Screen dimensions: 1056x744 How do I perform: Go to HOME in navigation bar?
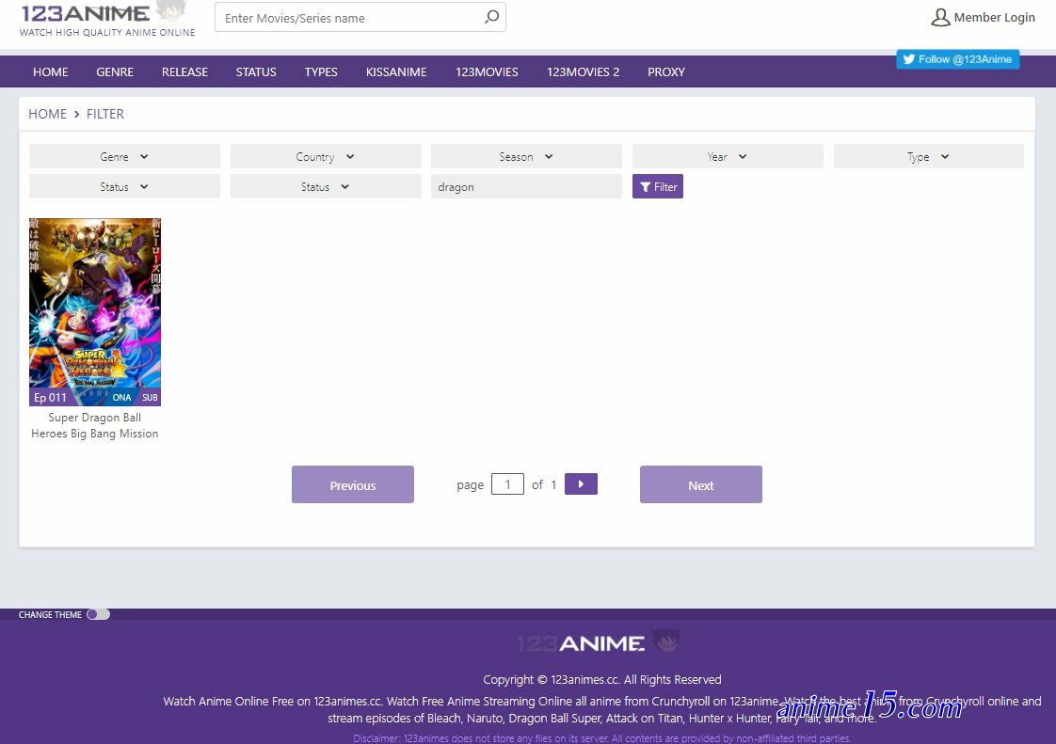tap(51, 72)
